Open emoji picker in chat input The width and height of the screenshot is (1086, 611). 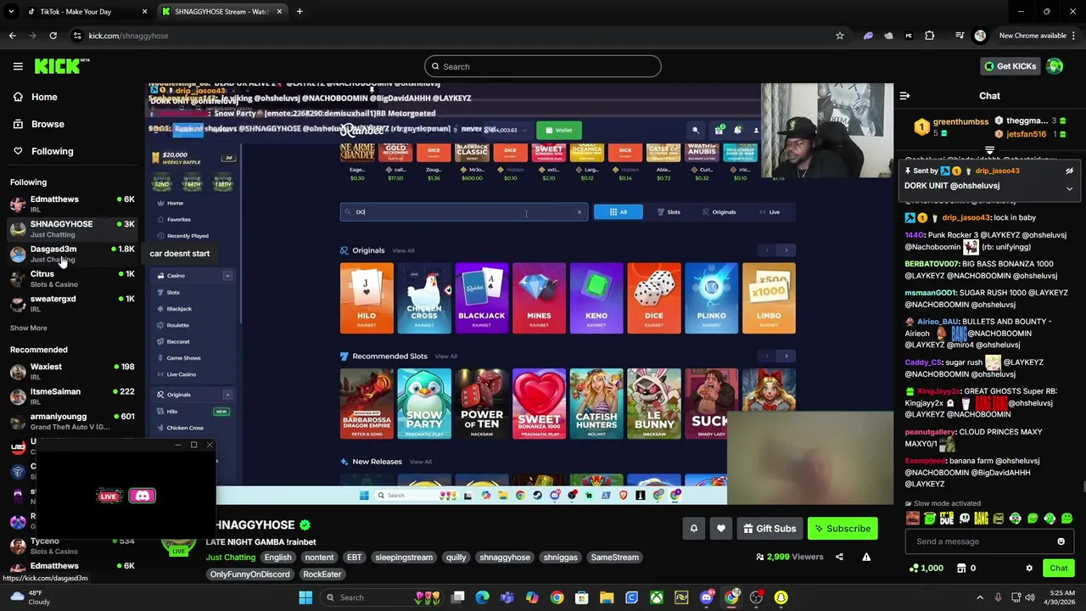click(x=1061, y=541)
